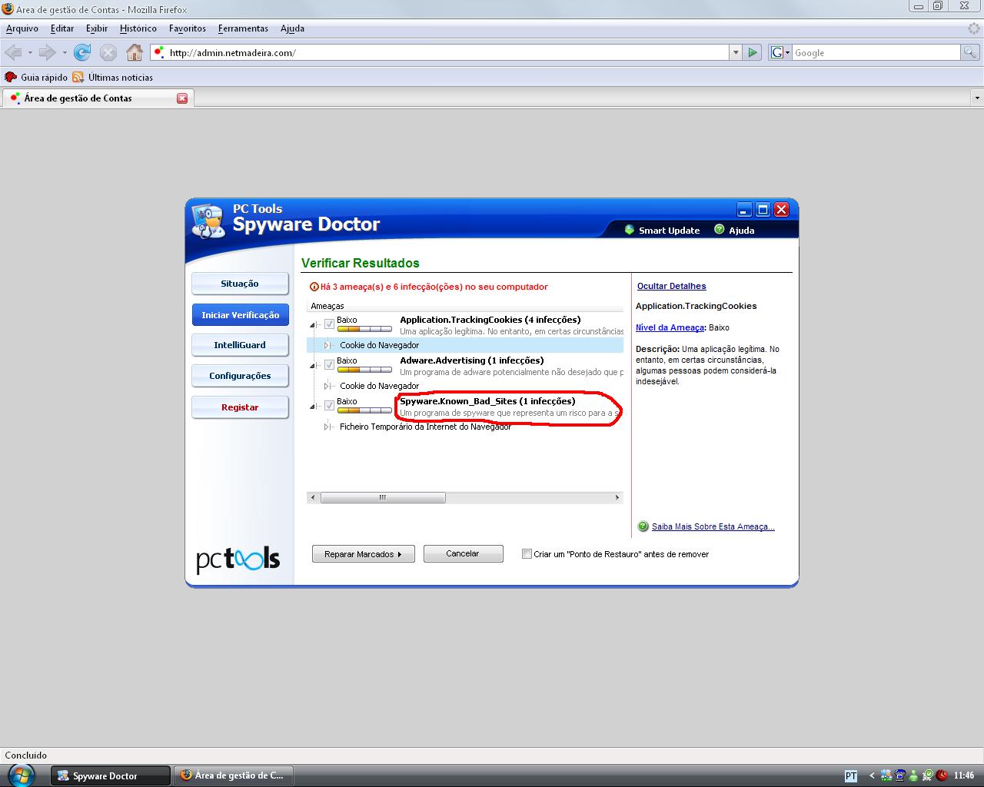Open the Histórico menu
Image resolution: width=984 pixels, height=787 pixels.
[x=138, y=28]
